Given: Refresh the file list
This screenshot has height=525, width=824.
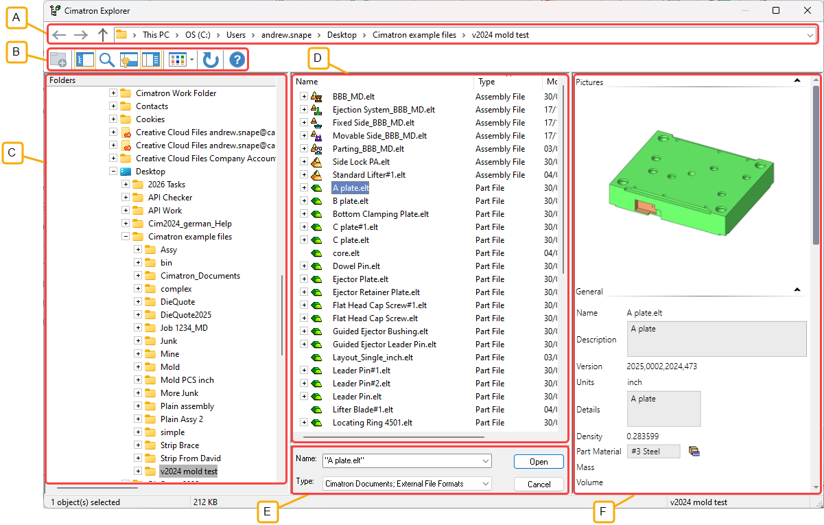Looking at the screenshot, I should [x=211, y=60].
